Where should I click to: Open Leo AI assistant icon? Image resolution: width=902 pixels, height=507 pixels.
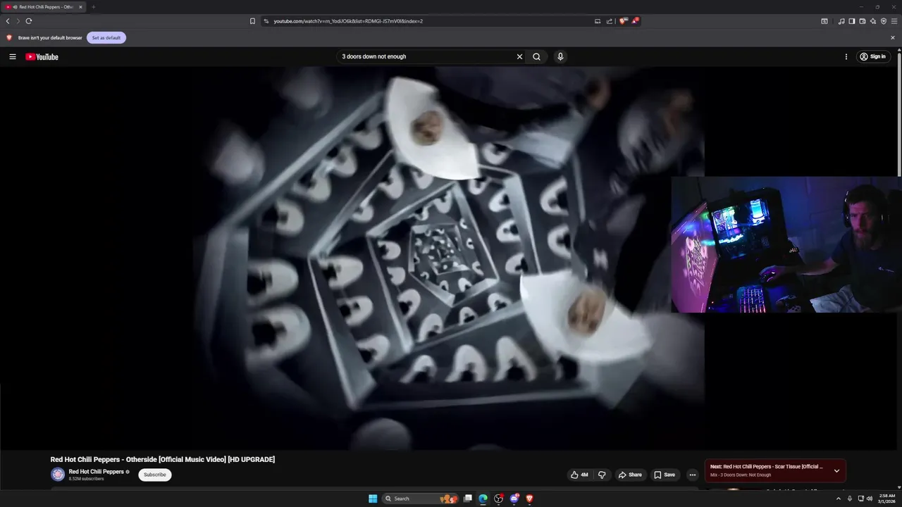[873, 21]
